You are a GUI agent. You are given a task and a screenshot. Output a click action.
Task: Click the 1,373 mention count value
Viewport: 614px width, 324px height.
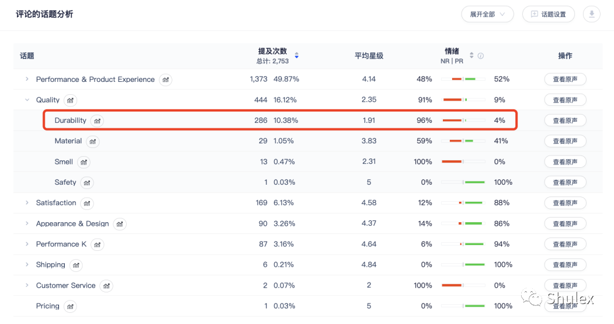click(x=258, y=79)
